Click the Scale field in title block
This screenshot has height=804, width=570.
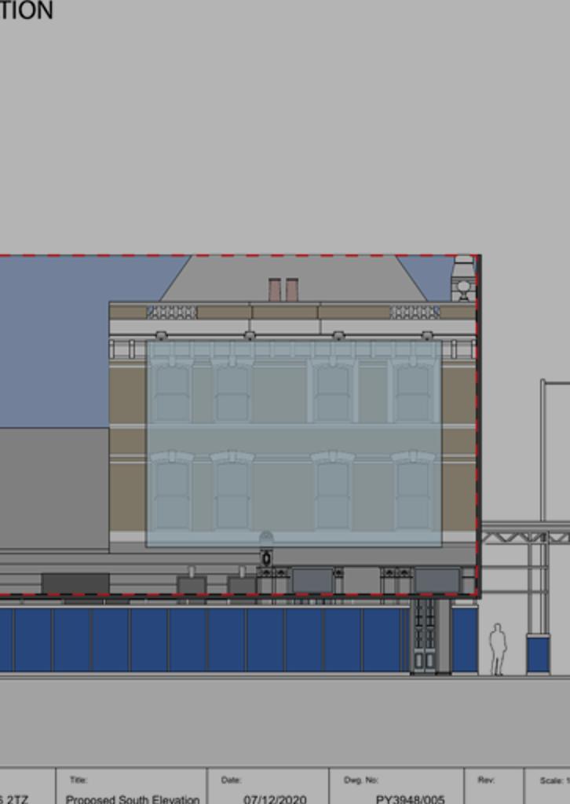(550, 789)
